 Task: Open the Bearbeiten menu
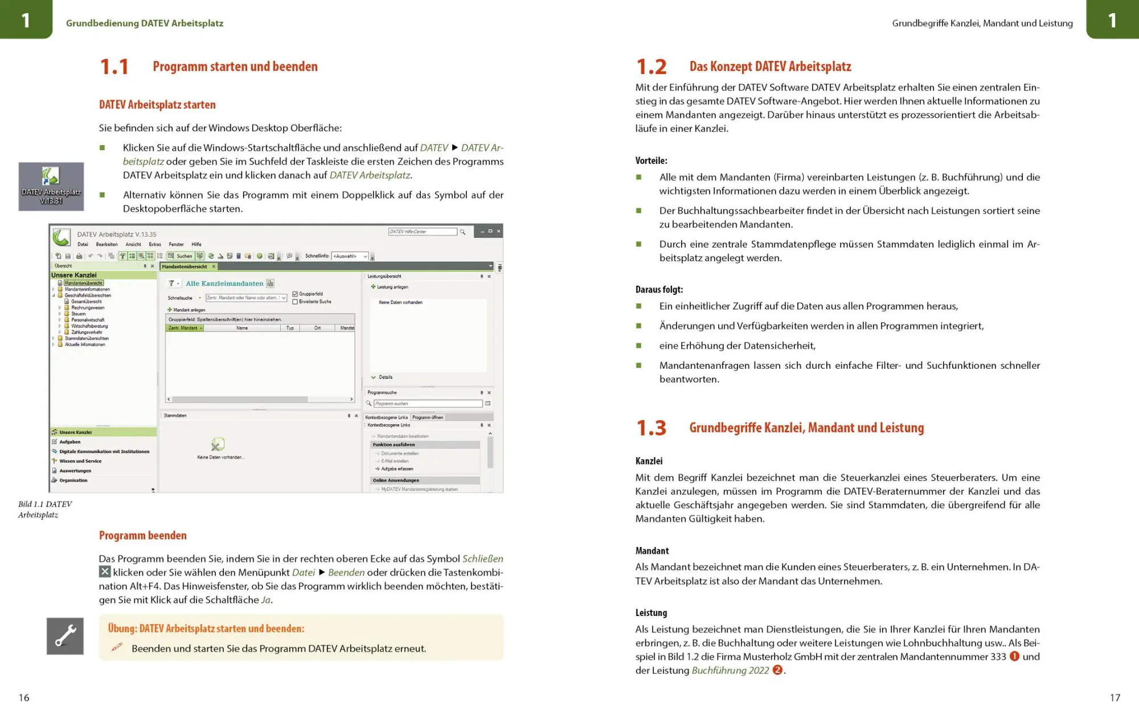(x=106, y=244)
